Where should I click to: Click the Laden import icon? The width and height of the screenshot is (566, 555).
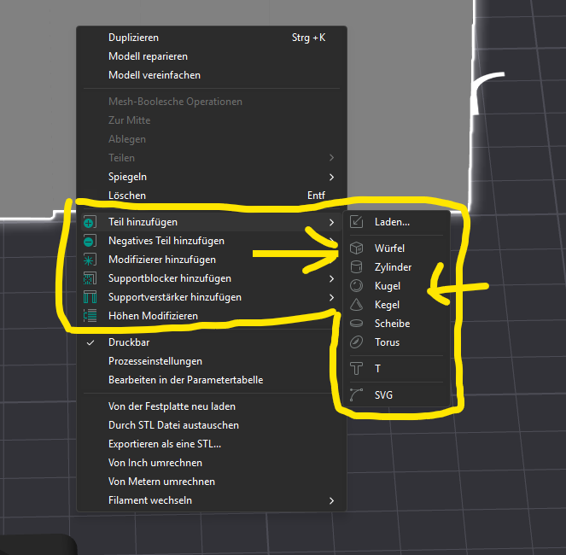[356, 222]
